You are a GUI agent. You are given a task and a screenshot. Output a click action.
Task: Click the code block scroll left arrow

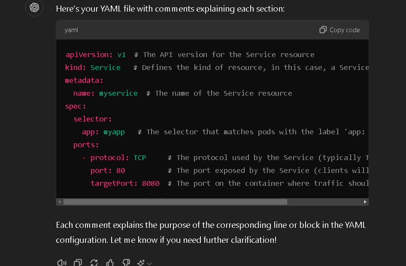coord(60,202)
